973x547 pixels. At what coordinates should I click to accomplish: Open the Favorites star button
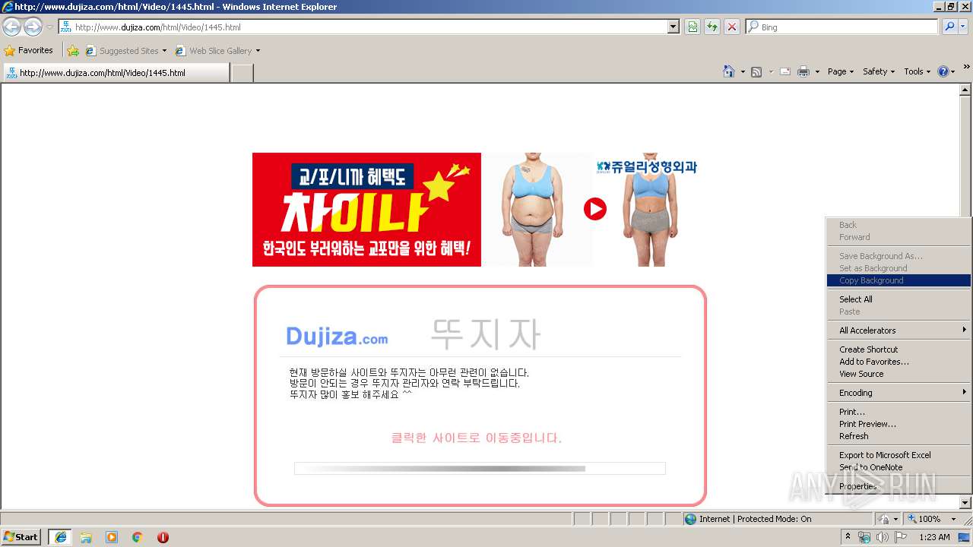click(29, 51)
